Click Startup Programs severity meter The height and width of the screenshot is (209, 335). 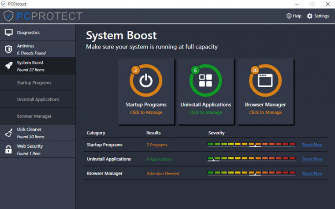pyautogui.click(x=251, y=145)
